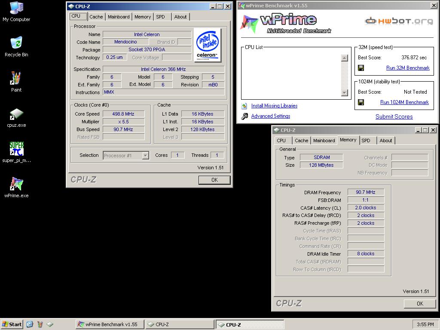Switch to wPrime Benchmark taskbar item

click(110, 324)
